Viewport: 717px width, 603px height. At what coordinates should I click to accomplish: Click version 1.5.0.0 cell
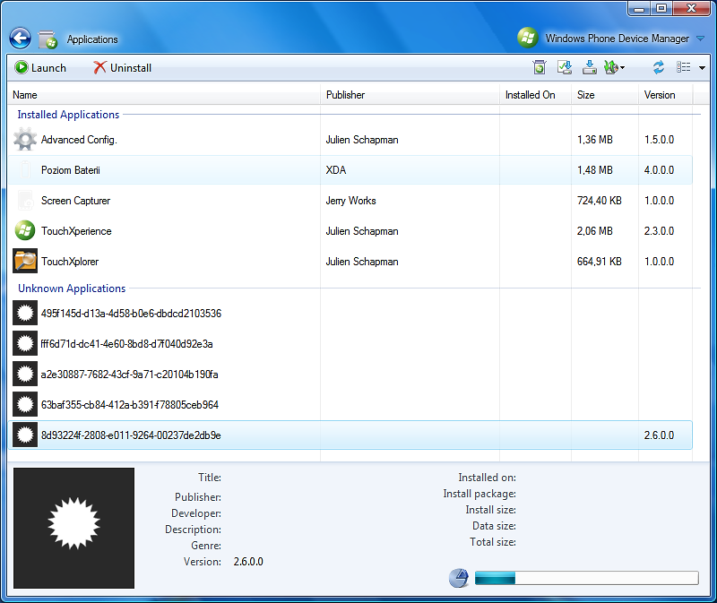[659, 140]
